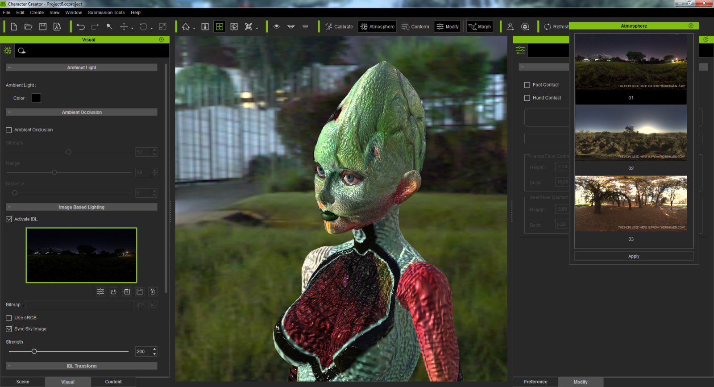Undo the last action

pyautogui.click(x=81, y=27)
